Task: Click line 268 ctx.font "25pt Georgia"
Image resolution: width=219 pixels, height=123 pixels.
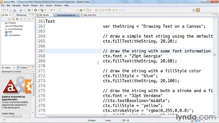Action: [133, 56]
